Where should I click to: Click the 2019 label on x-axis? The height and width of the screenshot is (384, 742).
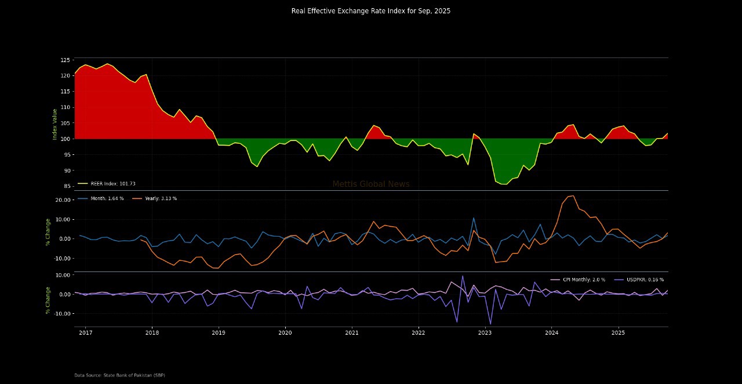219,333
